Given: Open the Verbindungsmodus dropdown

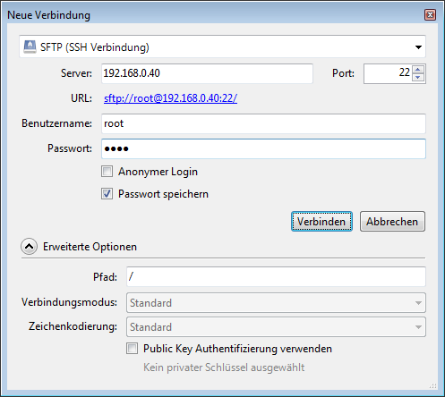Looking at the screenshot, I should point(276,302).
